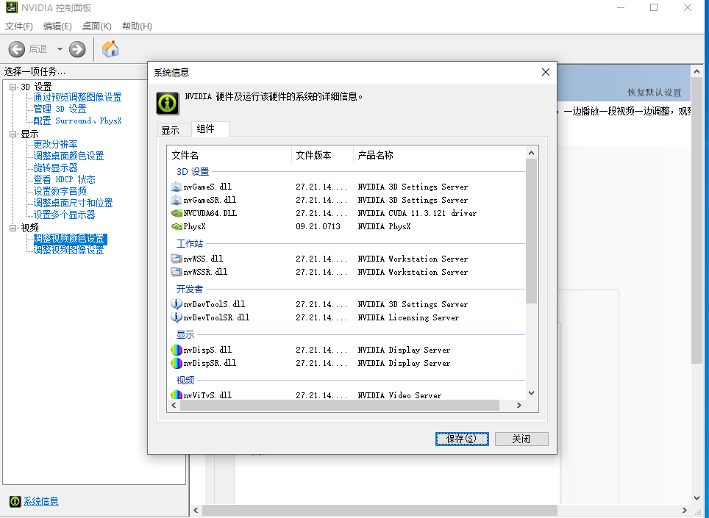The width and height of the screenshot is (709, 518).
Task: Click the component list scroll left arrow
Action: 174,405
